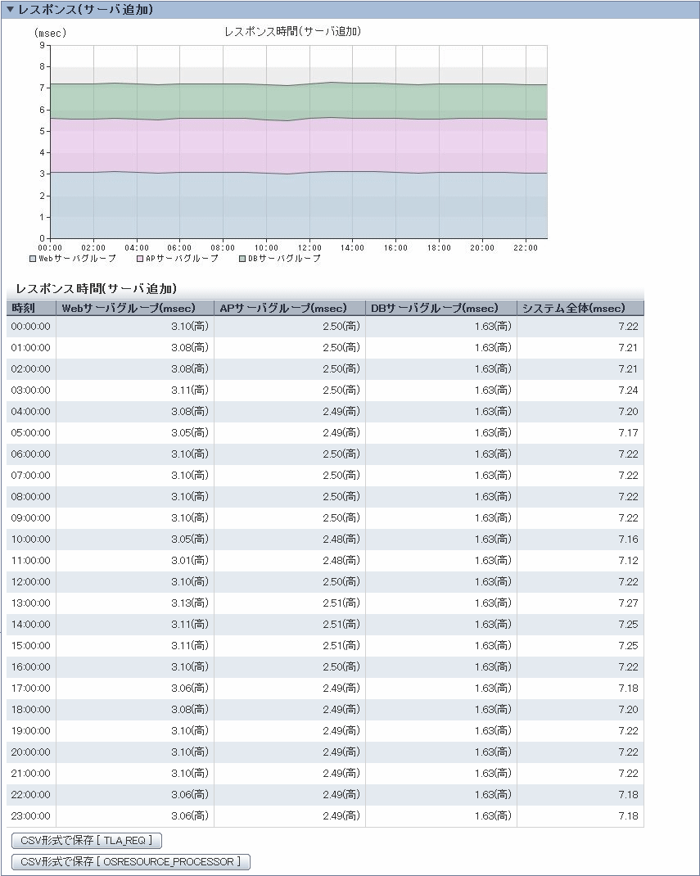Viewport: 700px width, 876px height.
Task: Click the システム全体(msec) column header
Action: point(580,308)
